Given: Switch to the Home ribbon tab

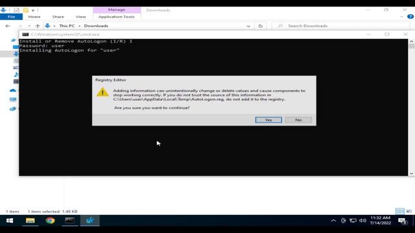Looking at the screenshot, I should 34,17.
